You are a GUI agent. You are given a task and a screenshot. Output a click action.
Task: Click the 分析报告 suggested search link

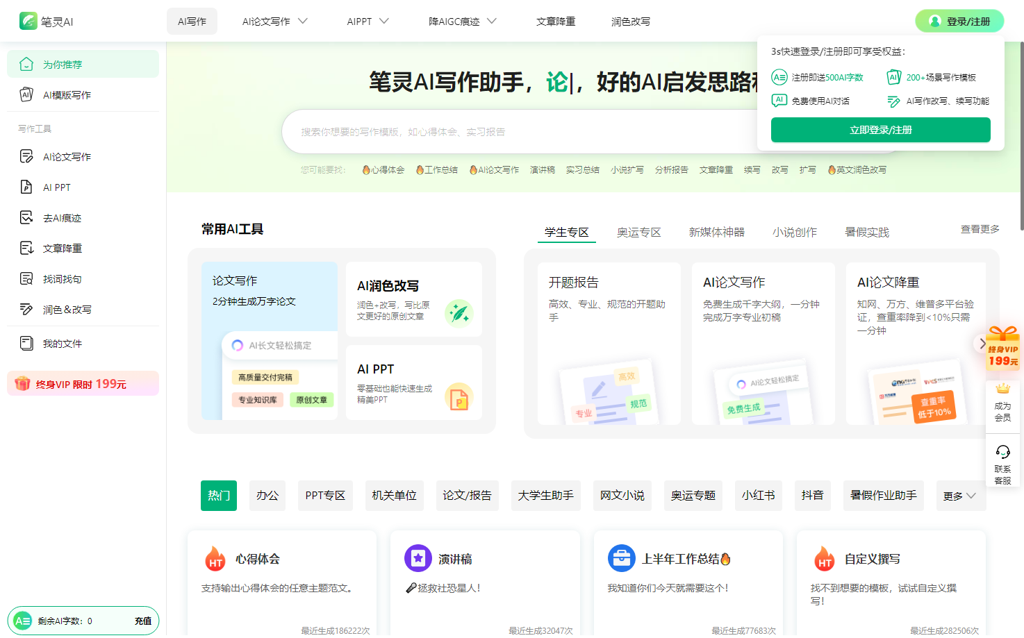pyautogui.click(x=672, y=169)
